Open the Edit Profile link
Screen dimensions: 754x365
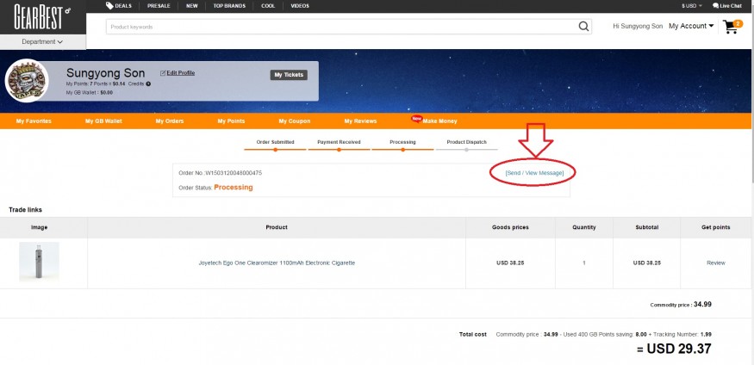[178, 73]
